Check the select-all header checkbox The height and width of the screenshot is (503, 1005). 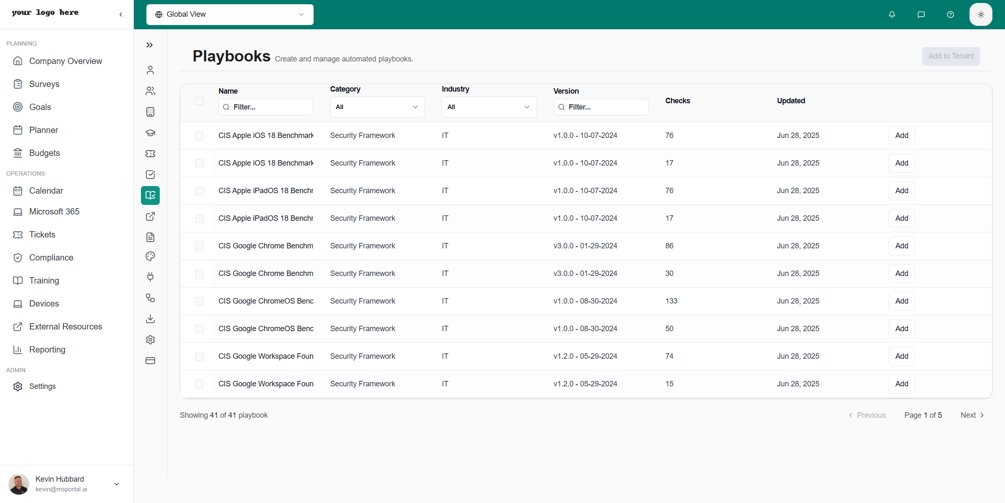click(x=199, y=101)
